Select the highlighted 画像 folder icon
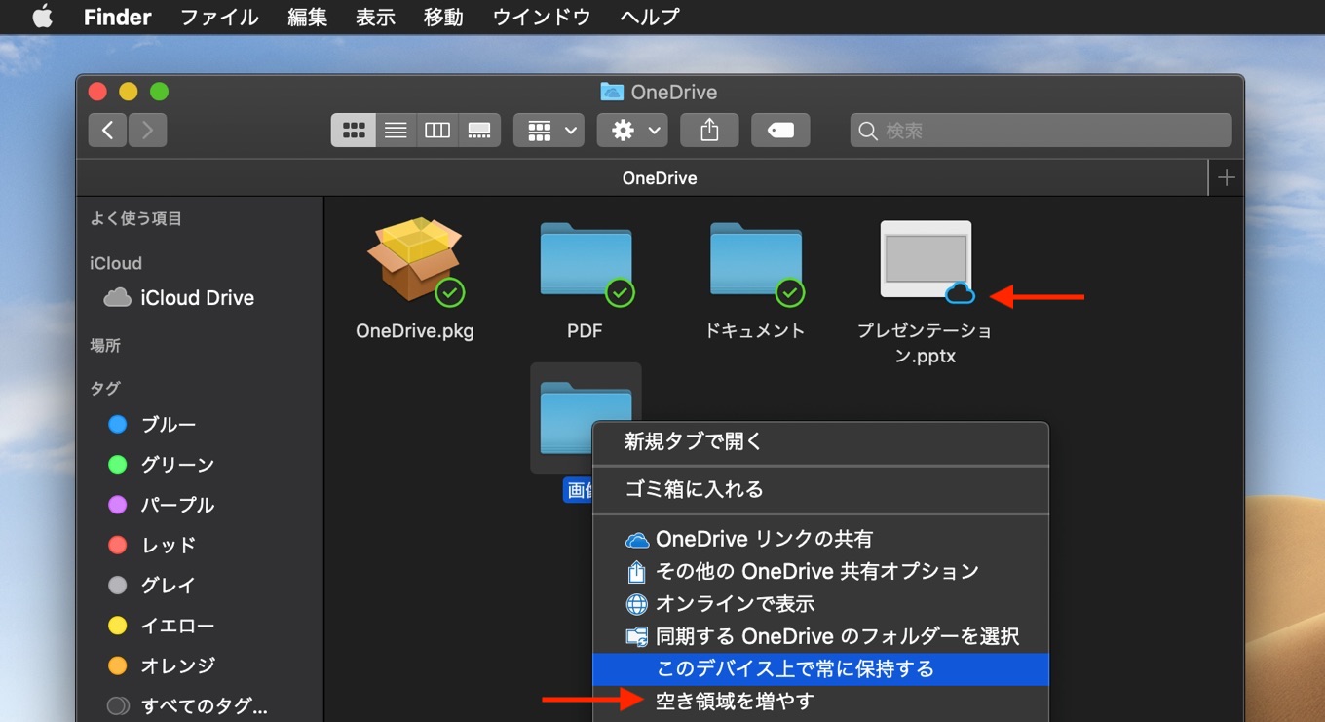Screen dimensions: 1325x722 pos(586,418)
